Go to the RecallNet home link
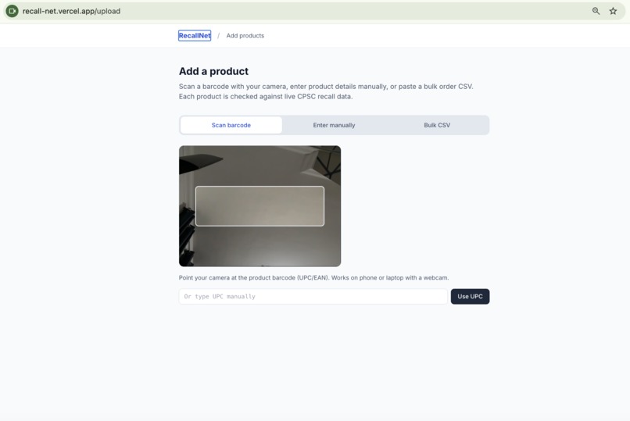 coord(195,36)
